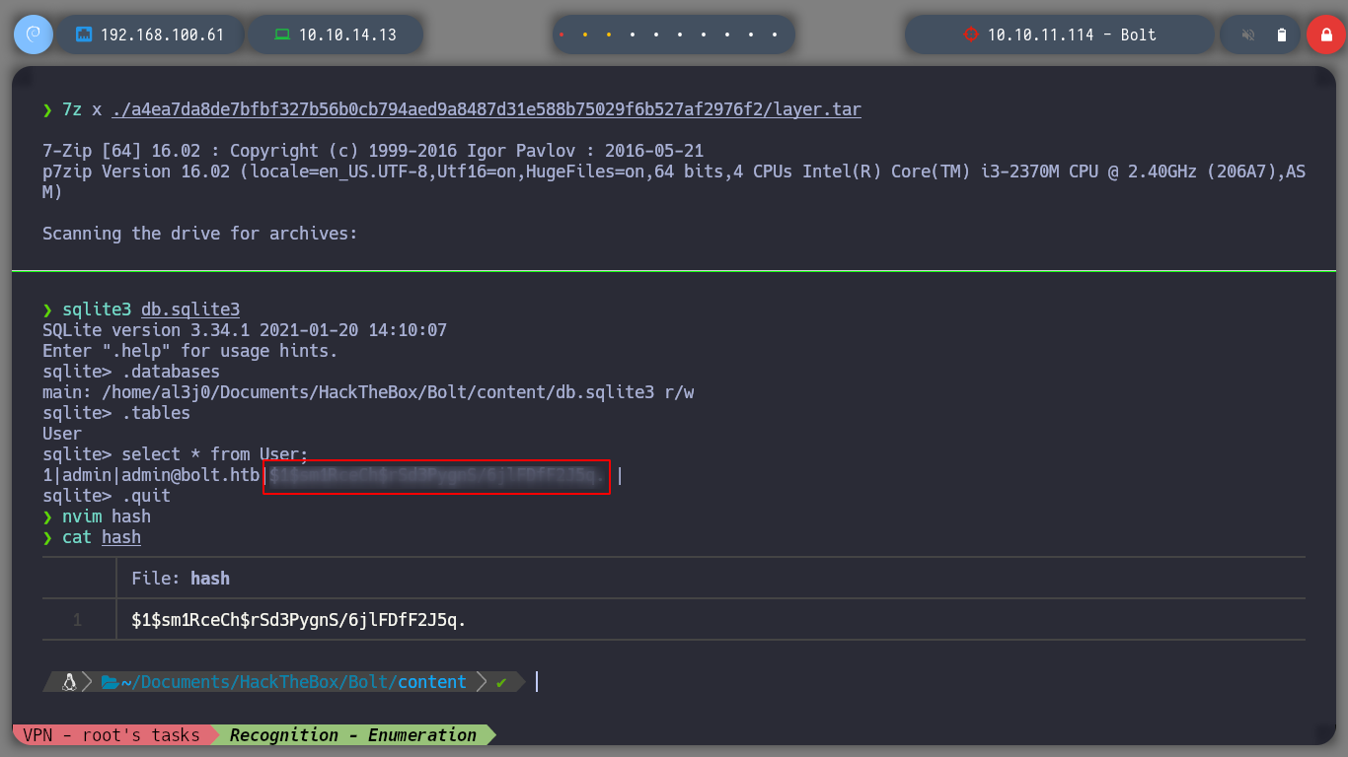Open the red lock power button
The height and width of the screenshot is (757, 1348).
[1325, 34]
